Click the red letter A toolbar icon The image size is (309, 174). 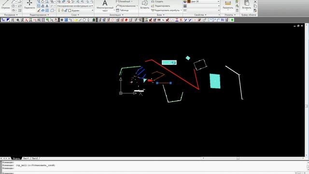[26, 20]
